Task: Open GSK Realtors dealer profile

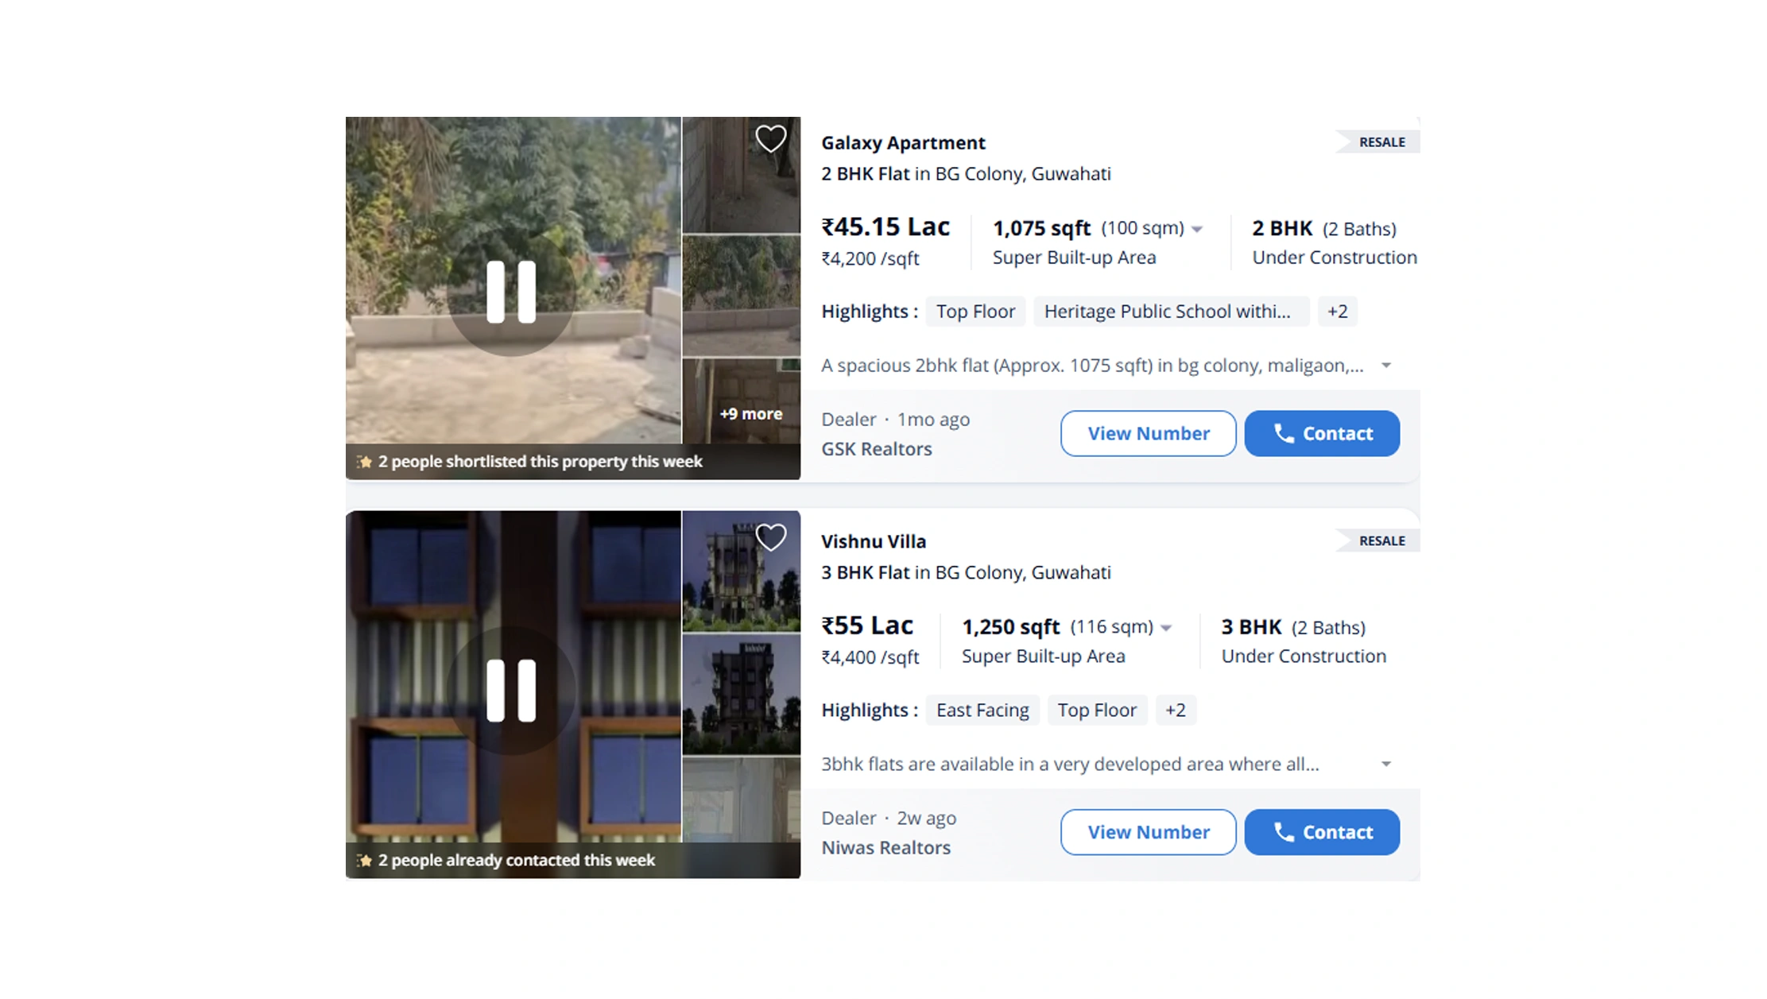Action: pos(877,449)
